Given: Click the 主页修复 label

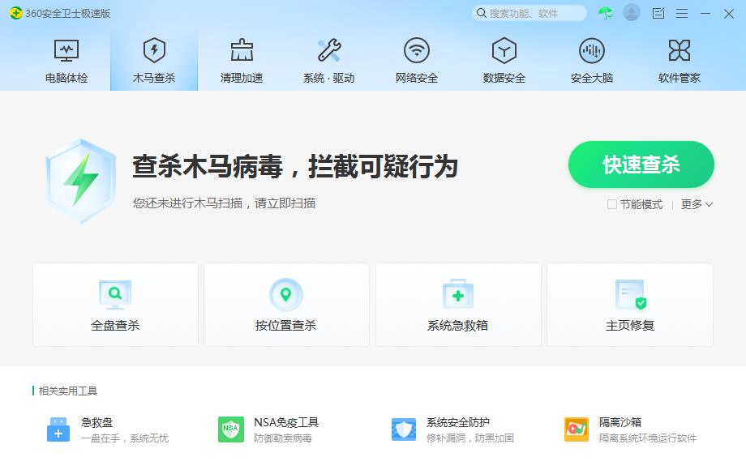Looking at the screenshot, I should [630, 326].
